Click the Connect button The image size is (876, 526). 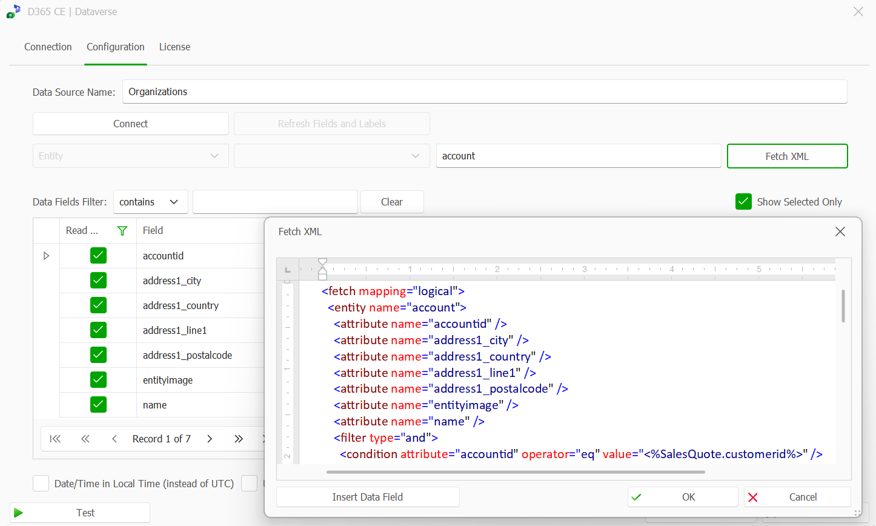click(x=131, y=124)
